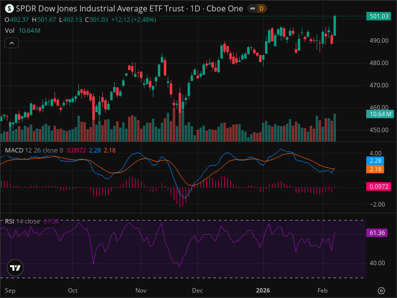The width and height of the screenshot is (397, 298).
Task: Click the Nov label on time axis
Action: (x=141, y=291)
